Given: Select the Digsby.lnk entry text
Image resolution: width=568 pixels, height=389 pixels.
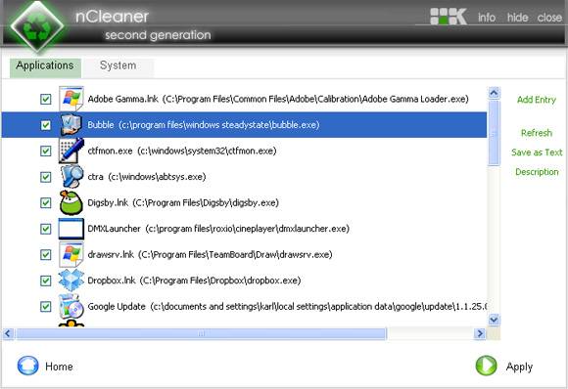Looking at the screenshot, I should tap(183, 203).
